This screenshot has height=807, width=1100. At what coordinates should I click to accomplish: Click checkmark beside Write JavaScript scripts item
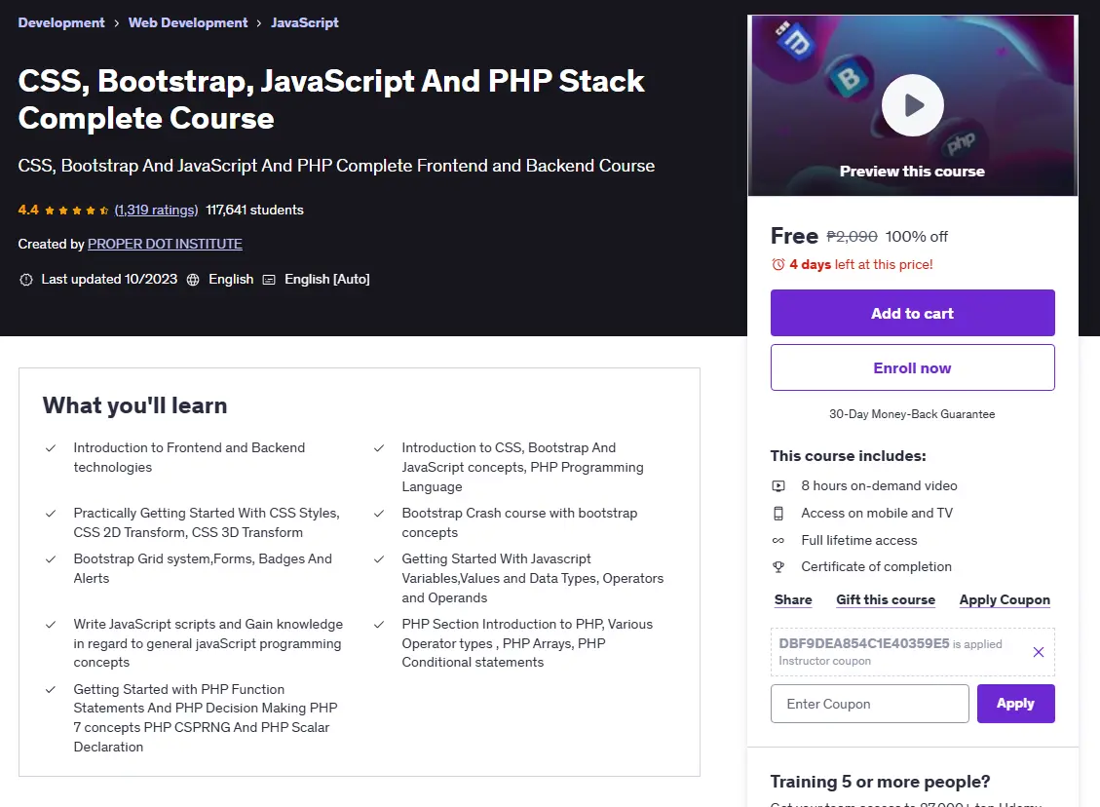[51, 625]
